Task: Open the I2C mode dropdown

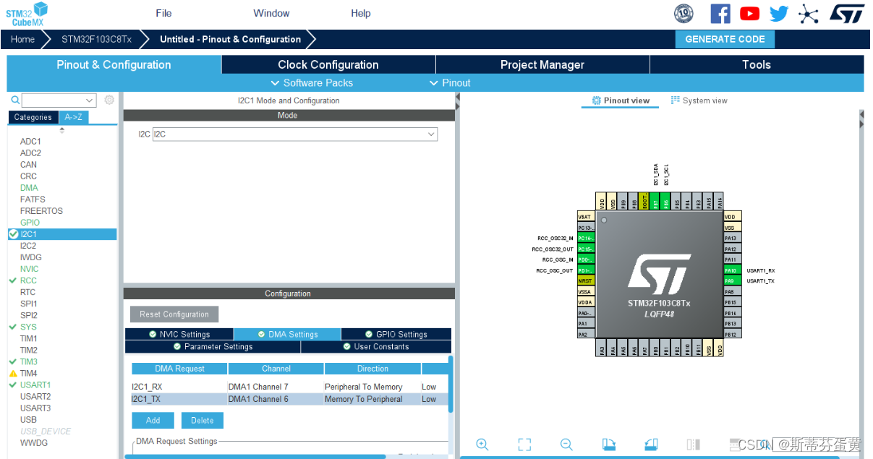Action: (295, 134)
